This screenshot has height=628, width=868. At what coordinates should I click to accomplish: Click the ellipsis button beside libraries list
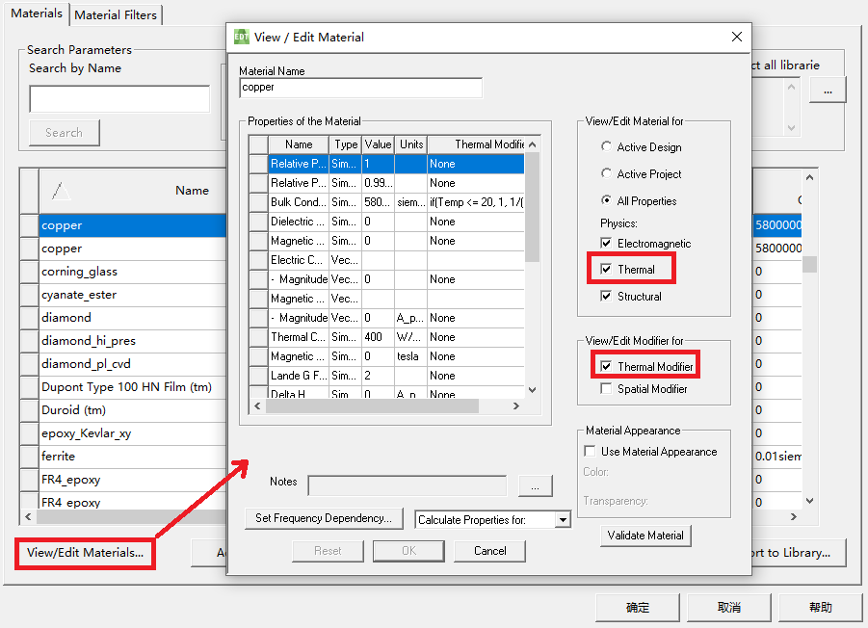827,90
